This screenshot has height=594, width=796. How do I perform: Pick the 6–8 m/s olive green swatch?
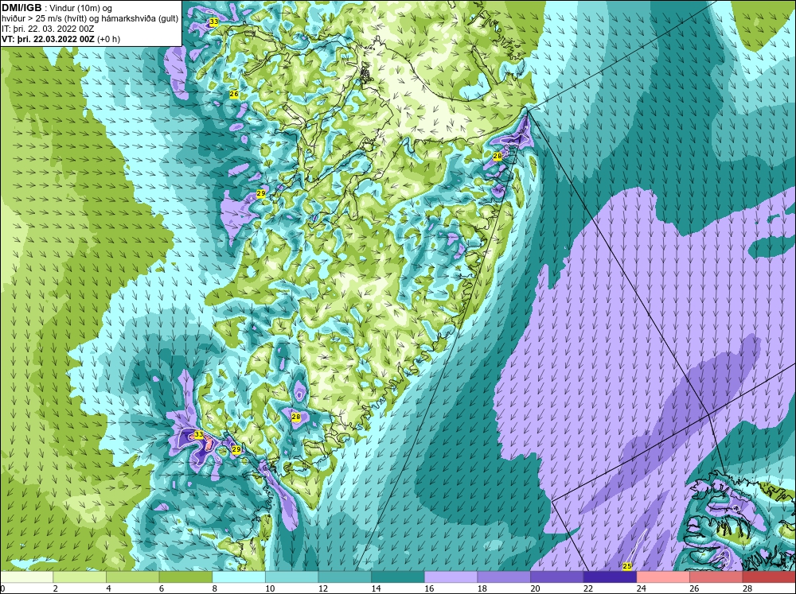pyautogui.click(x=185, y=577)
